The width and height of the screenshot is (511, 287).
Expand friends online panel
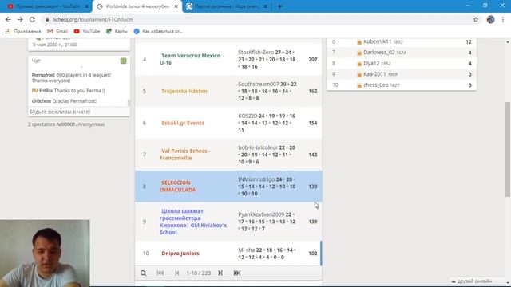coord(472,281)
